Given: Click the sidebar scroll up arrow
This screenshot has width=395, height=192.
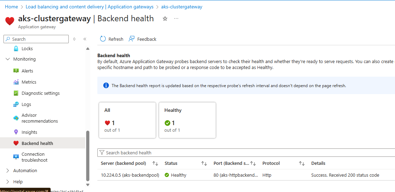Looking at the screenshot, I should 88,48.
